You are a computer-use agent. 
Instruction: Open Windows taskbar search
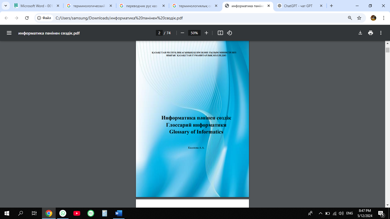21,213
